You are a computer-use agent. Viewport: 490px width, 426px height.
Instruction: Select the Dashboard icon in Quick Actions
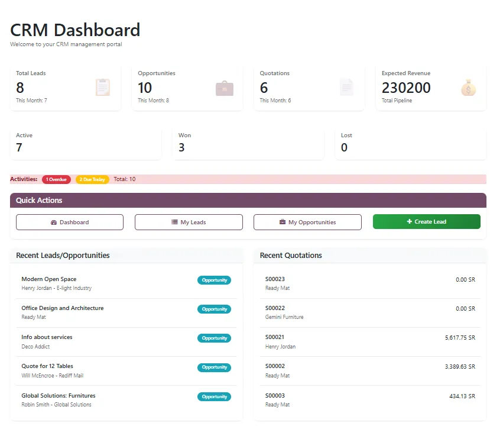pyautogui.click(x=53, y=221)
